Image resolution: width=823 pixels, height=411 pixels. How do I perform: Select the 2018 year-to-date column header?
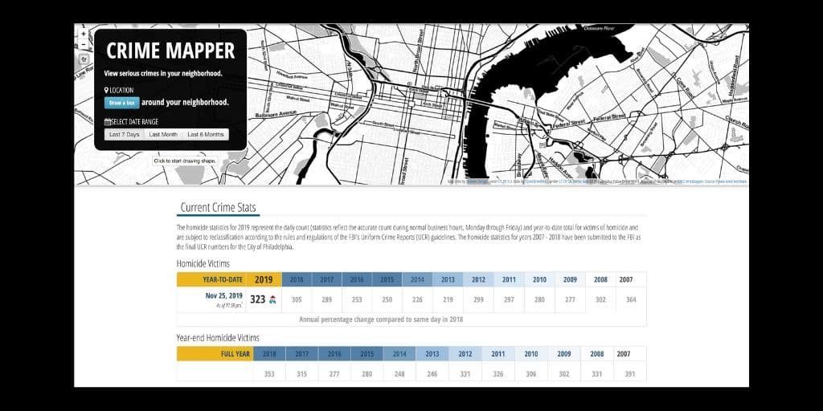(x=297, y=279)
